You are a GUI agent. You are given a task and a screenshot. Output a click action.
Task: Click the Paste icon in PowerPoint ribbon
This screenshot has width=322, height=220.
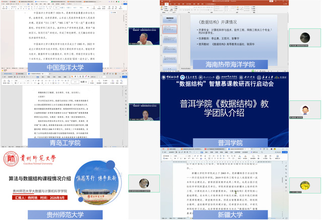(162, 8)
